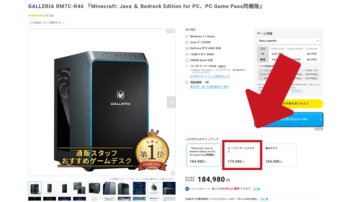This screenshot has width=359, height=202.
Task: Select the セーフティサービスモデル lineup option
Action: click(x=241, y=155)
